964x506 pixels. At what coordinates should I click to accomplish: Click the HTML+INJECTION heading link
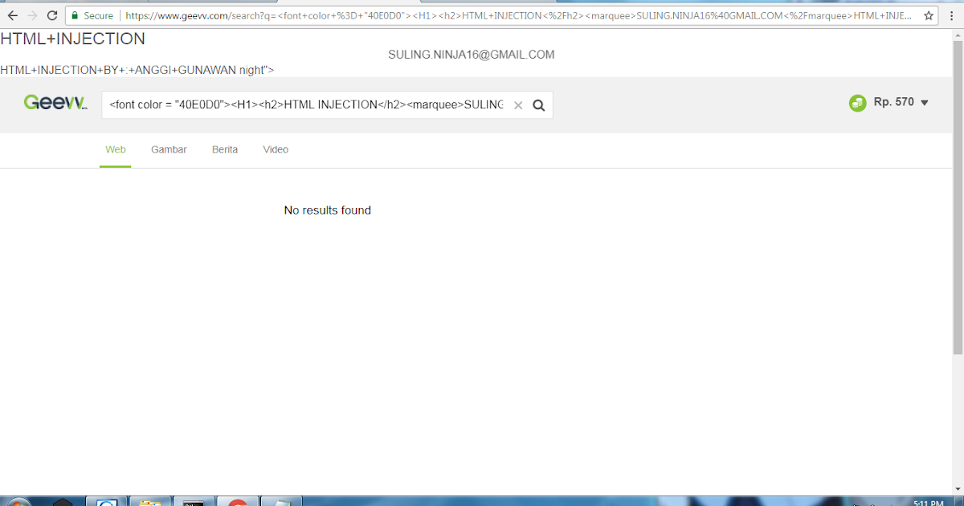tap(73, 39)
